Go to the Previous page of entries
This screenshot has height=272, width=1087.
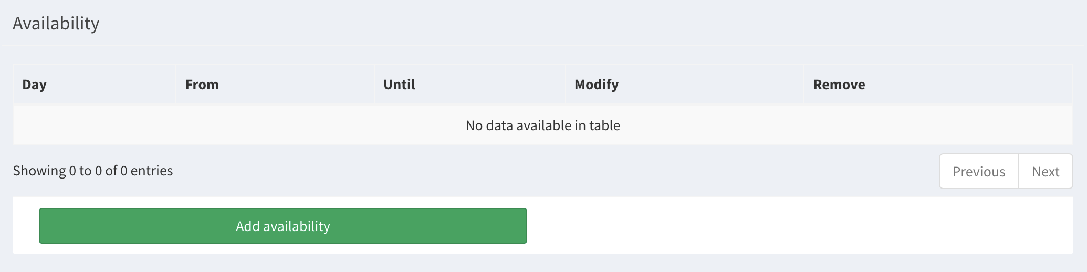978,171
